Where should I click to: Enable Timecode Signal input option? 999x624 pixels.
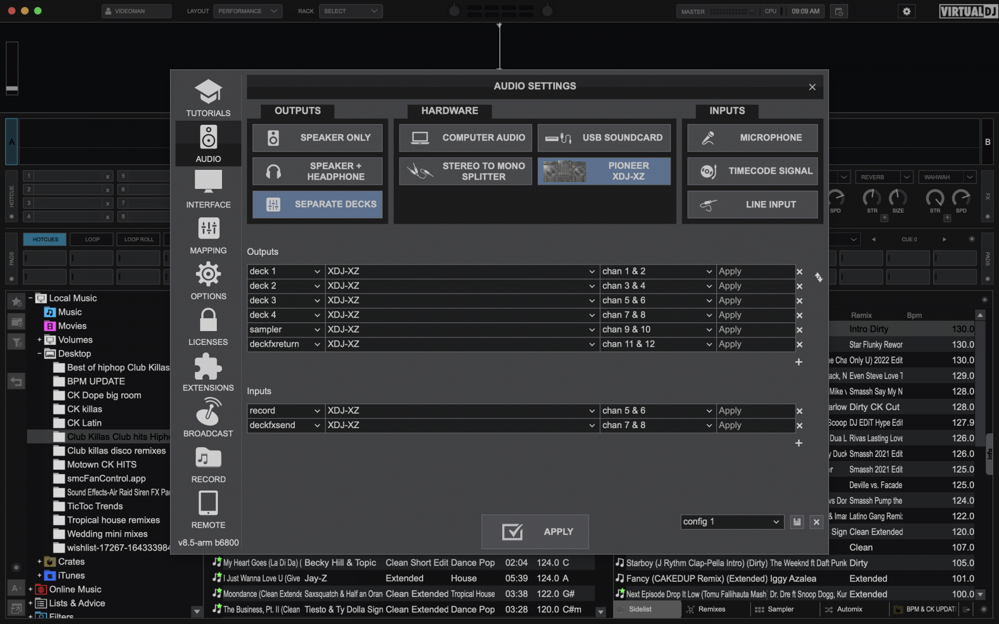tap(753, 171)
